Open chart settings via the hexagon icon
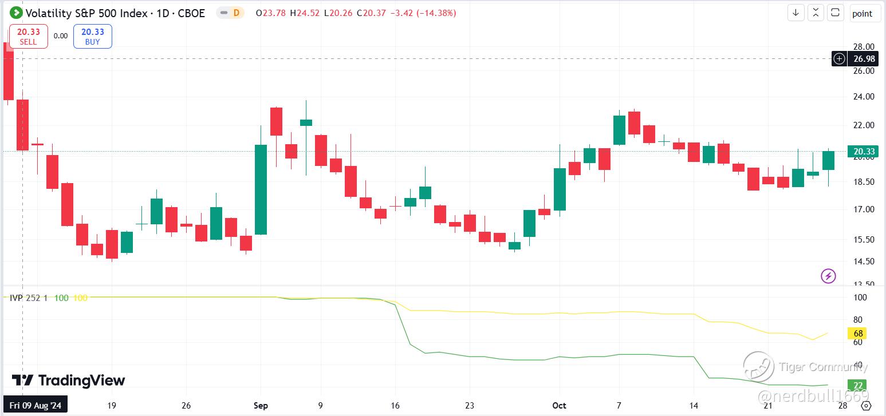Viewport: 886px width, 416px height. (867, 406)
